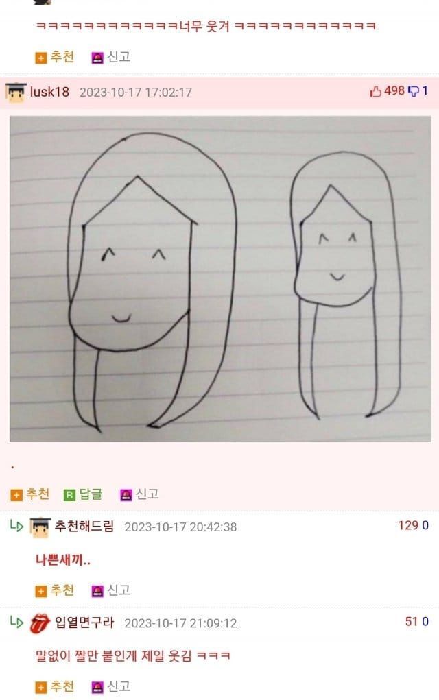The image size is (439, 700).
Task: Click siren 신고 icon under lusk18 drawing
Action: (126, 494)
